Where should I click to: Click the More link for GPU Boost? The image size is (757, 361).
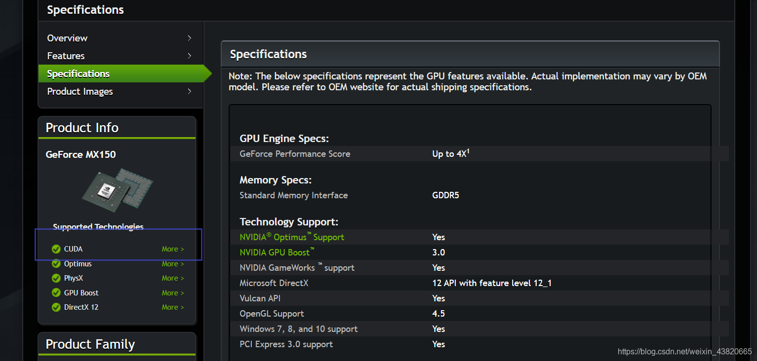coord(173,293)
